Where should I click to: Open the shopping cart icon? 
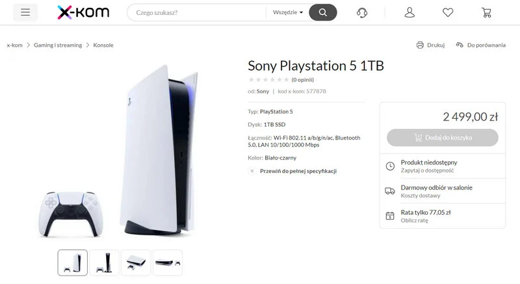pyautogui.click(x=486, y=12)
